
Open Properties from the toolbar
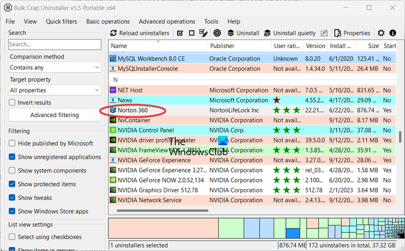click(353, 33)
